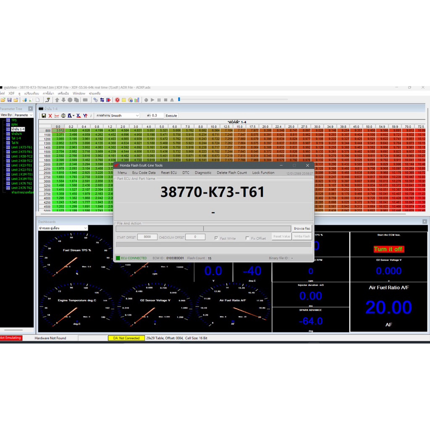Open the Smooth operation dropdown

tap(125, 116)
